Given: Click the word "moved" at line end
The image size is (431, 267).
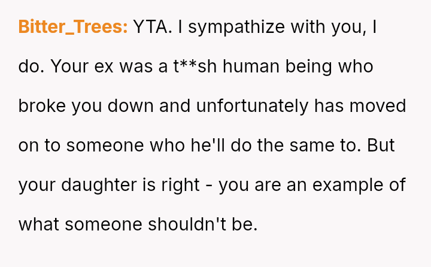Looking at the screenshot, I should coord(378,106).
